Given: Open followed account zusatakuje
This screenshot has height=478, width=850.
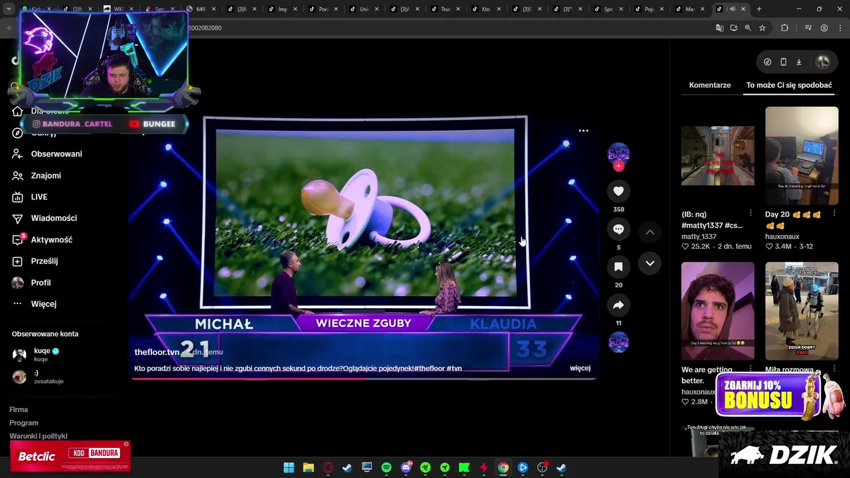Looking at the screenshot, I should click(39, 377).
